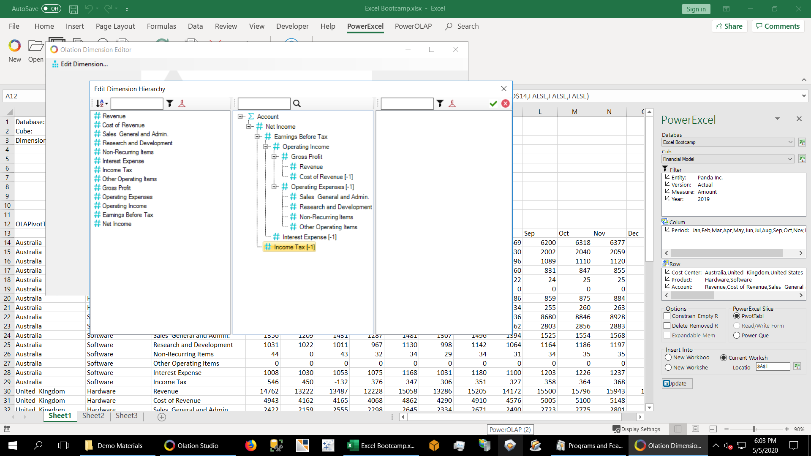The height and width of the screenshot is (456, 811).
Task: Select PivotTabl radio button
Action: (737, 316)
